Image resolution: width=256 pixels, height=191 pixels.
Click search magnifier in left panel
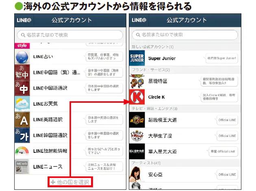(23, 35)
